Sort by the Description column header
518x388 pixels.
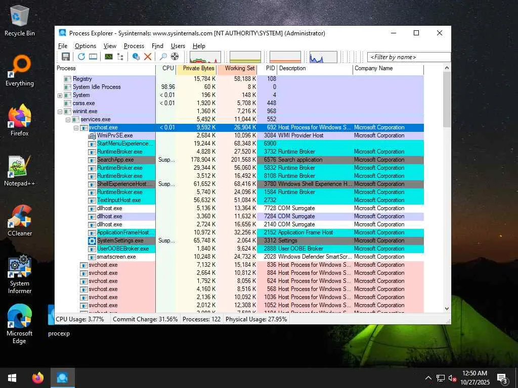pyautogui.click(x=315, y=68)
